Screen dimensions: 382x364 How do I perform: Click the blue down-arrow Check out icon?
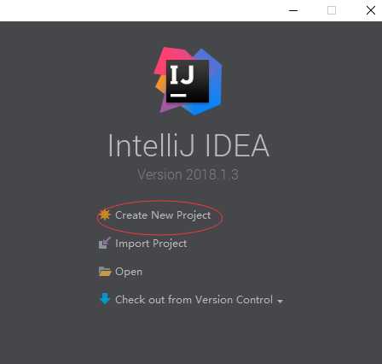105,299
